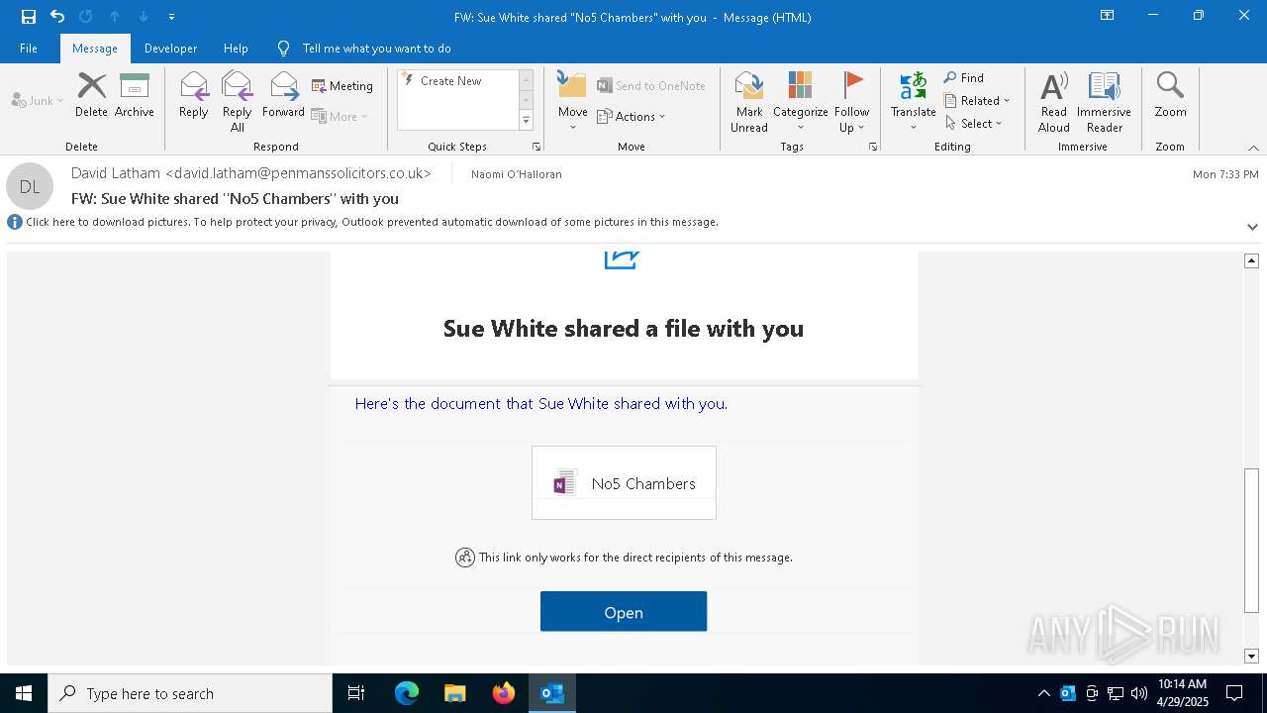Categorize the message with colors
Screen dimensions: 1267x713
[800, 102]
